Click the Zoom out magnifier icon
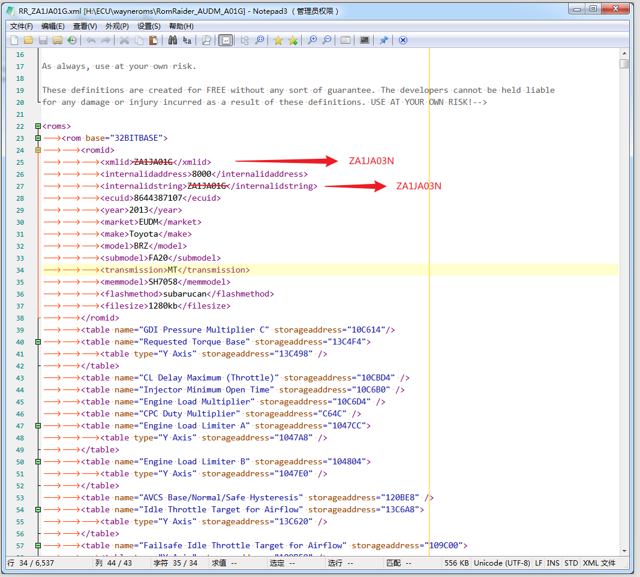The height and width of the screenshot is (577, 640). [x=326, y=40]
